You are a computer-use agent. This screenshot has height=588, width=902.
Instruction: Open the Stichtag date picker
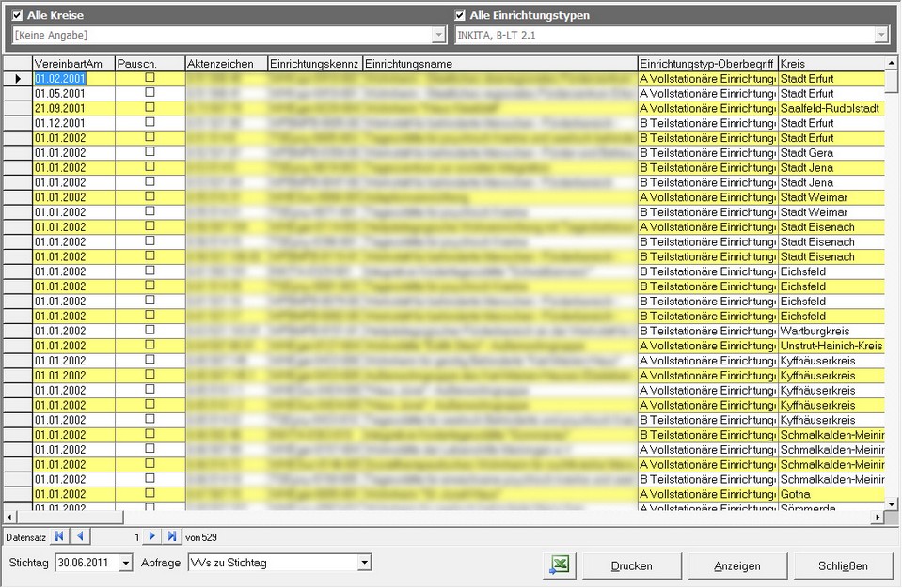(126, 563)
